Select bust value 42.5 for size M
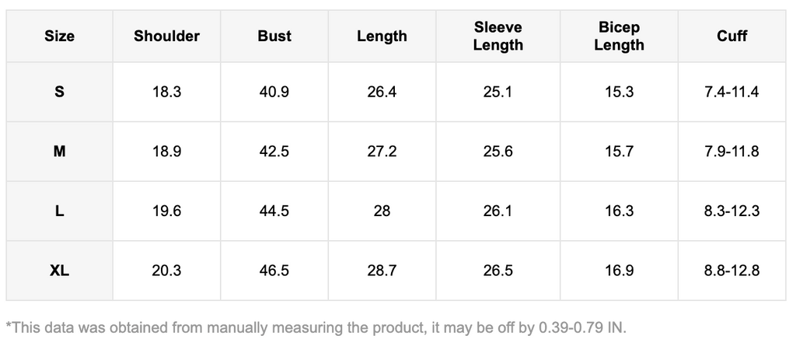The image size is (796, 346). coord(274,152)
